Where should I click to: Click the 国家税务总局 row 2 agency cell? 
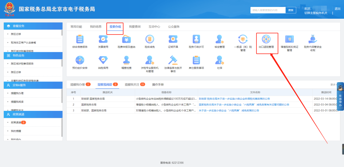click(x=108, y=105)
